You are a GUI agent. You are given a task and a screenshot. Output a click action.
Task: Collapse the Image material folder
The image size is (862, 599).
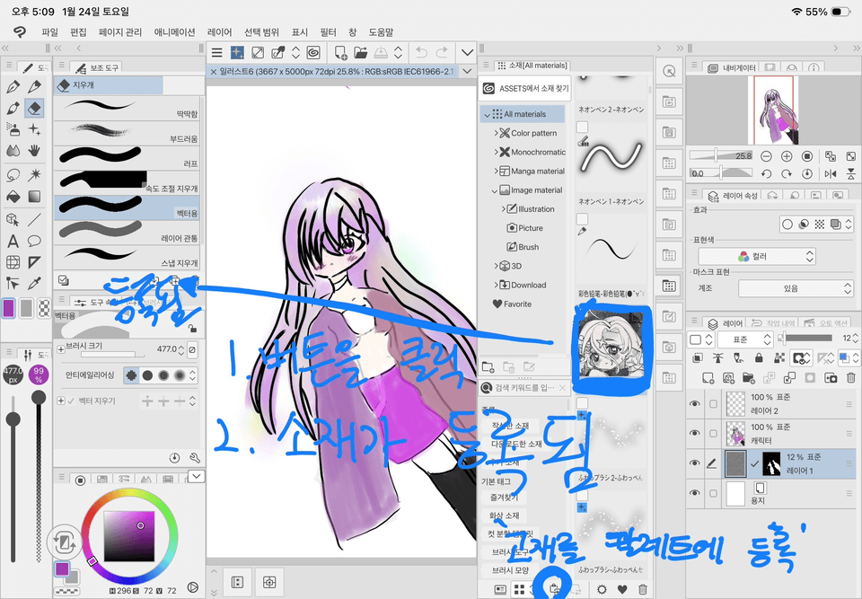point(495,190)
